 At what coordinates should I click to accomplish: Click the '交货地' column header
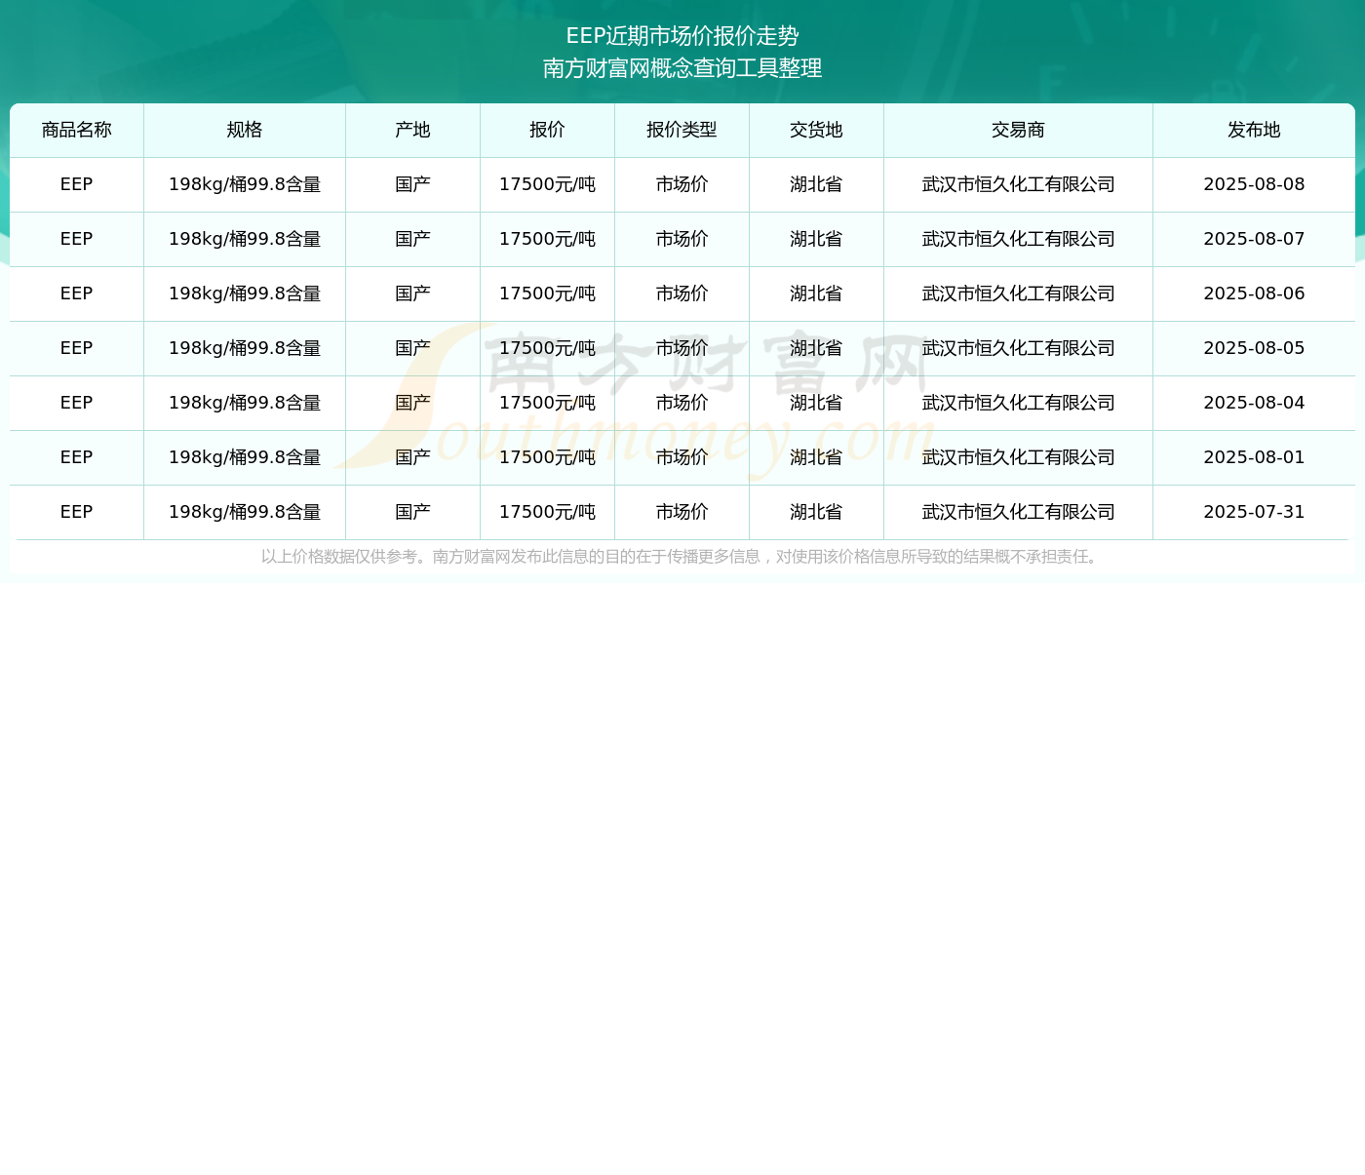click(x=817, y=130)
